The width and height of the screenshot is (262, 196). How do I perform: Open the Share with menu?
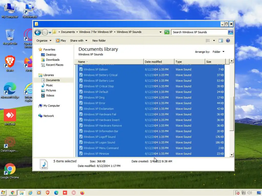(79, 41)
